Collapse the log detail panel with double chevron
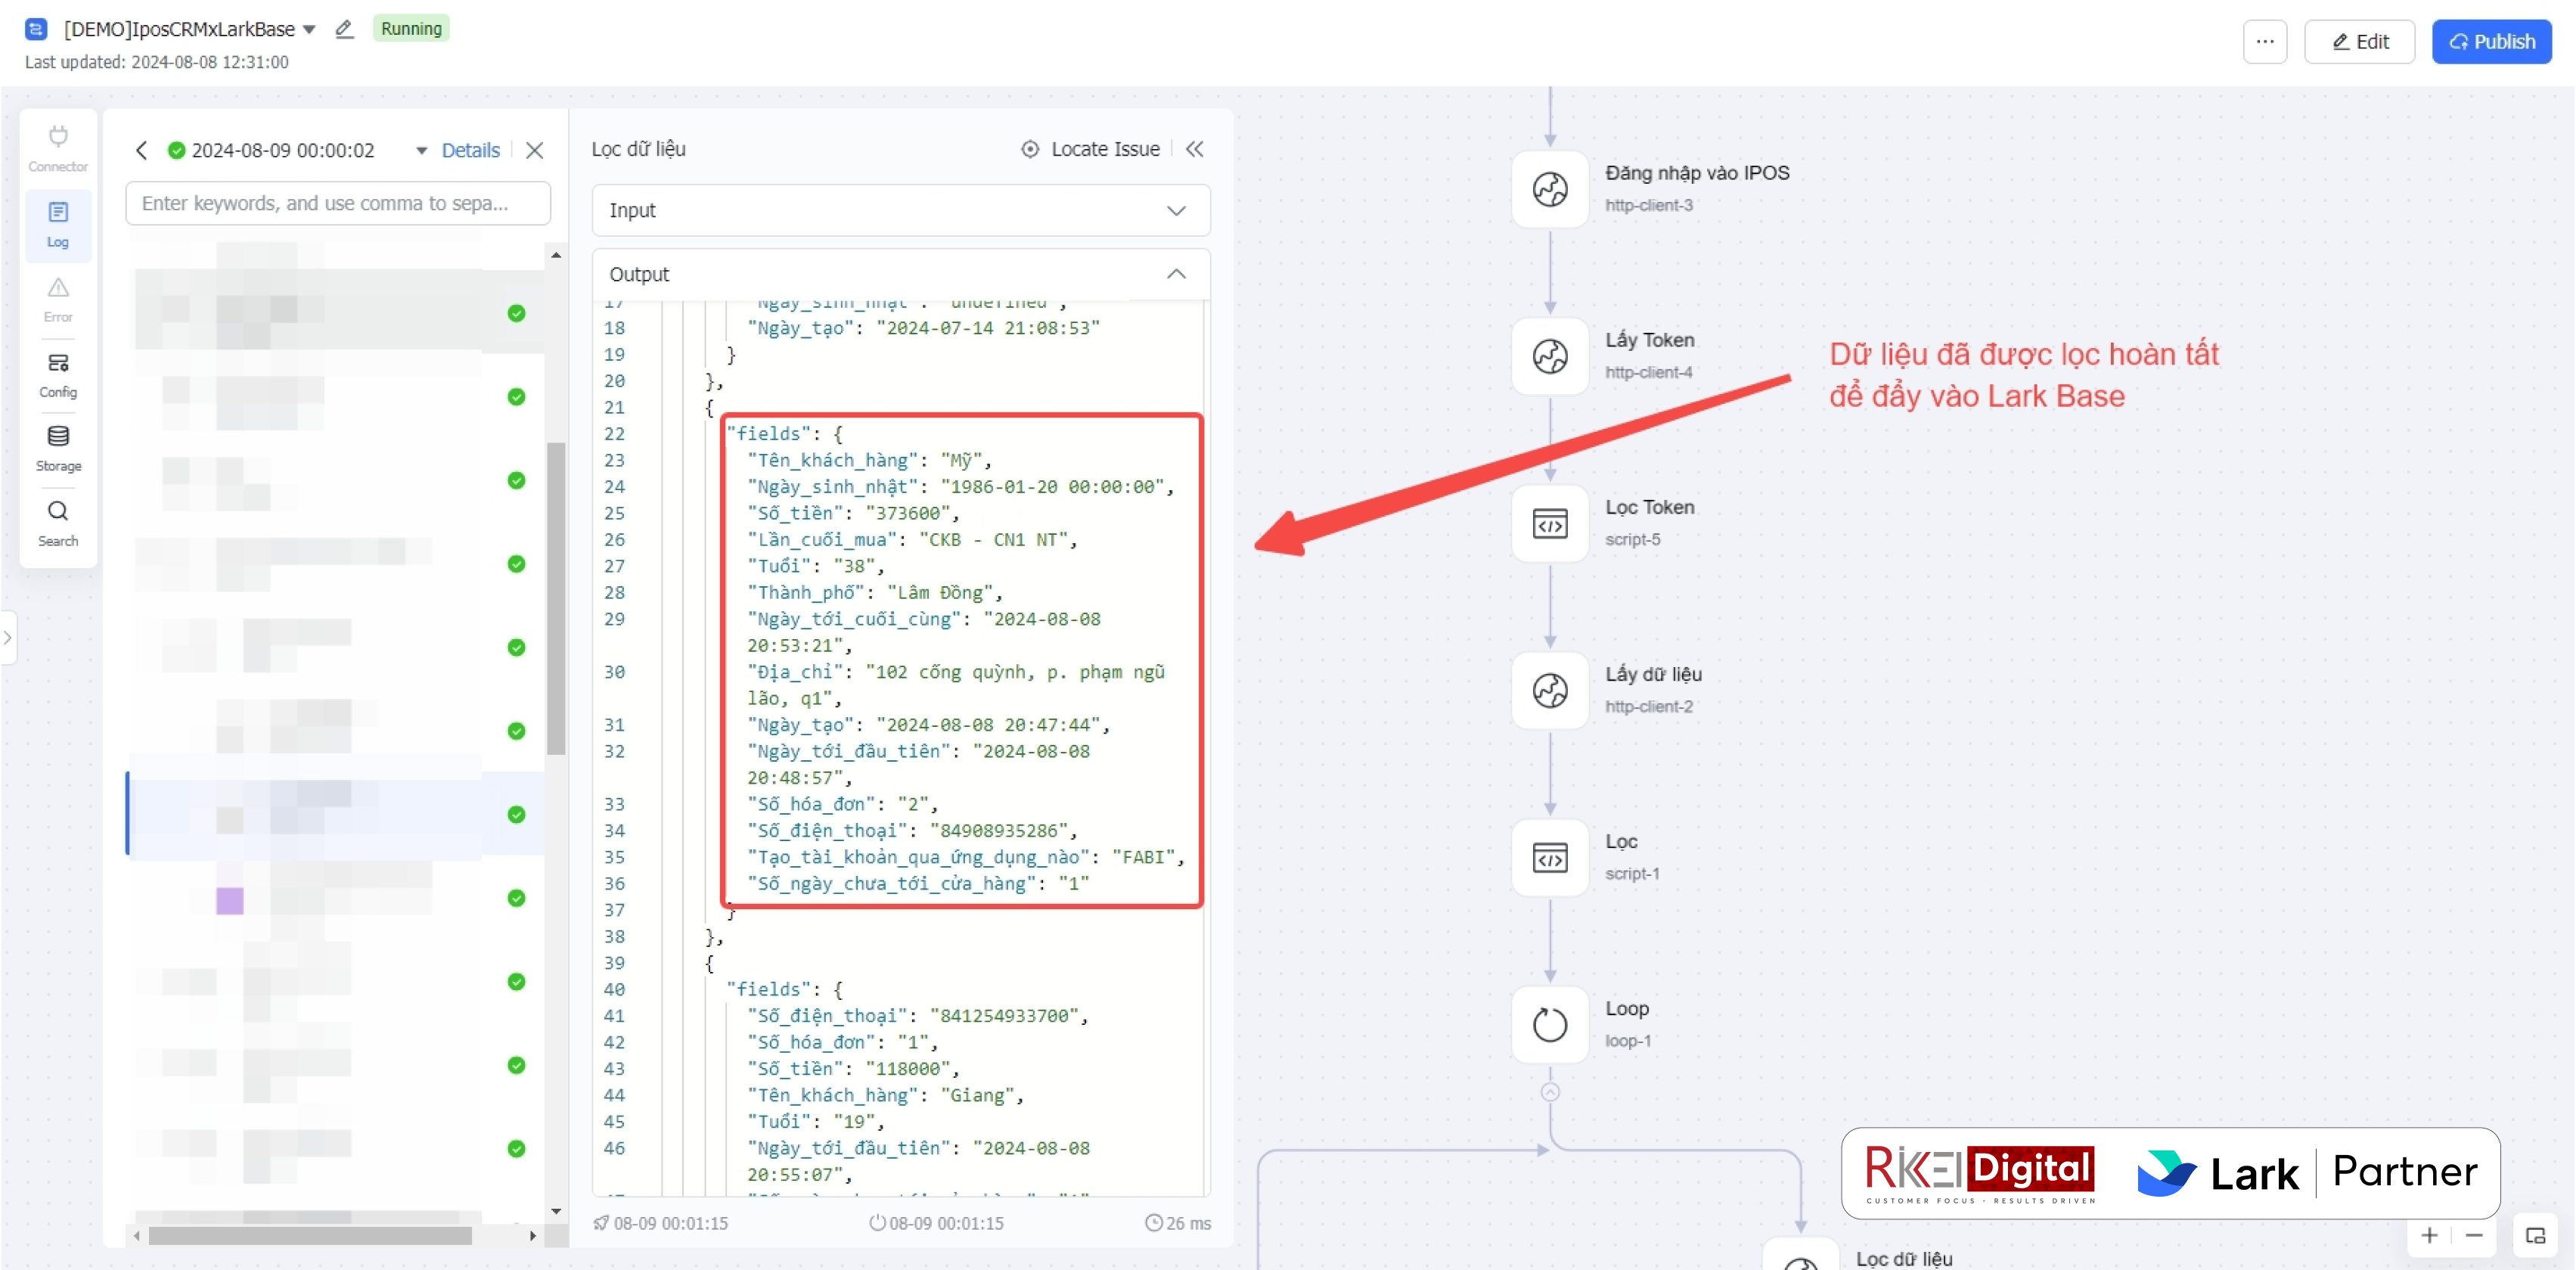The height and width of the screenshot is (1270, 2576). 1194,149
